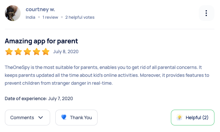This screenshot has width=220, height=132.
Task: Click the review body paragraph text
Action: click(x=107, y=75)
